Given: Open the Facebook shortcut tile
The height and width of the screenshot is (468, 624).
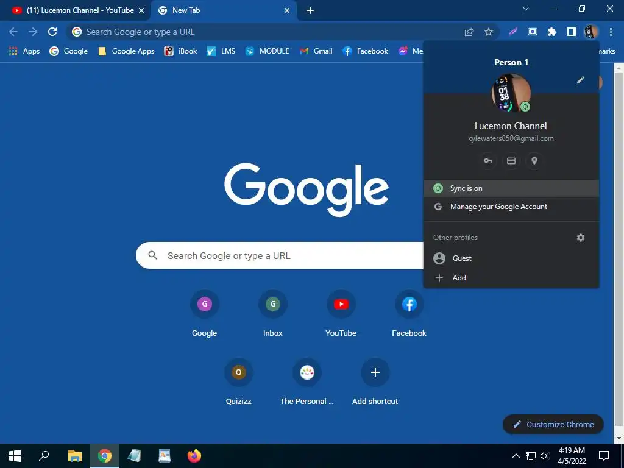Looking at the screenshot, I should pyautogui.click(x=409, y=314).
